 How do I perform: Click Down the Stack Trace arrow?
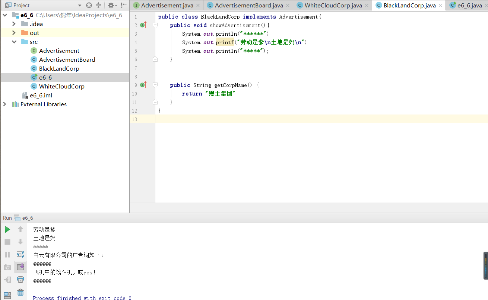point(20,242)
